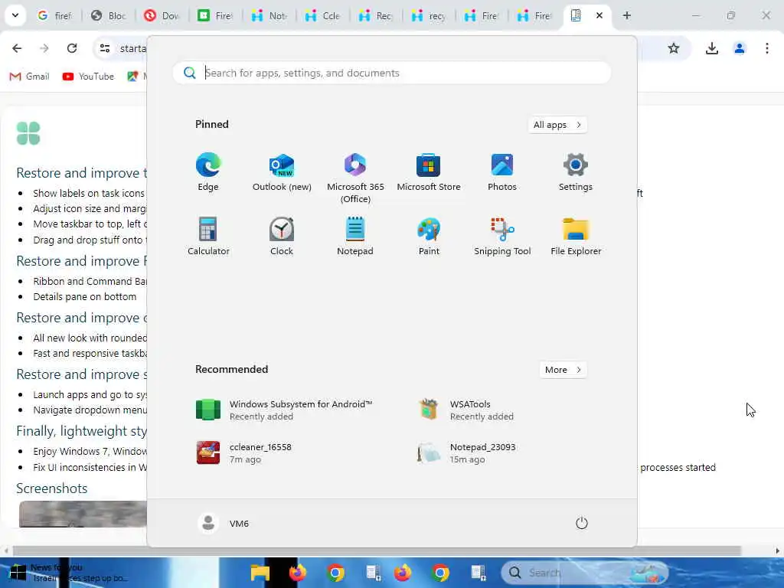Open Chrome downloads icon
784x588 pixels.
tap(711, 48)
